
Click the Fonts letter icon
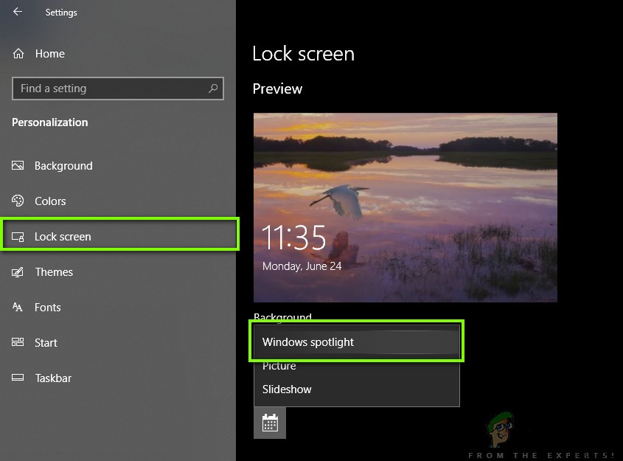click(18, 307)
